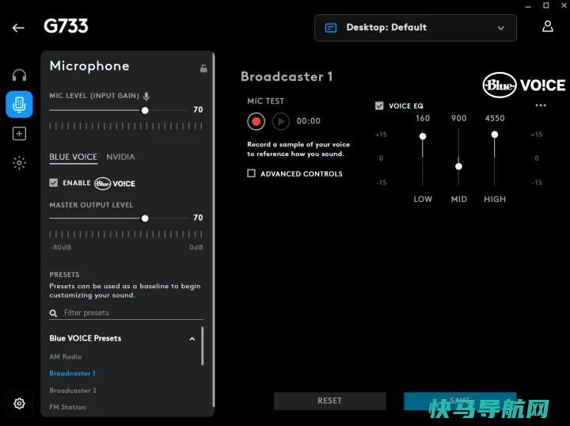Play the recorded mic test sample
Screen dimensions: 570x426
(281, 121)
